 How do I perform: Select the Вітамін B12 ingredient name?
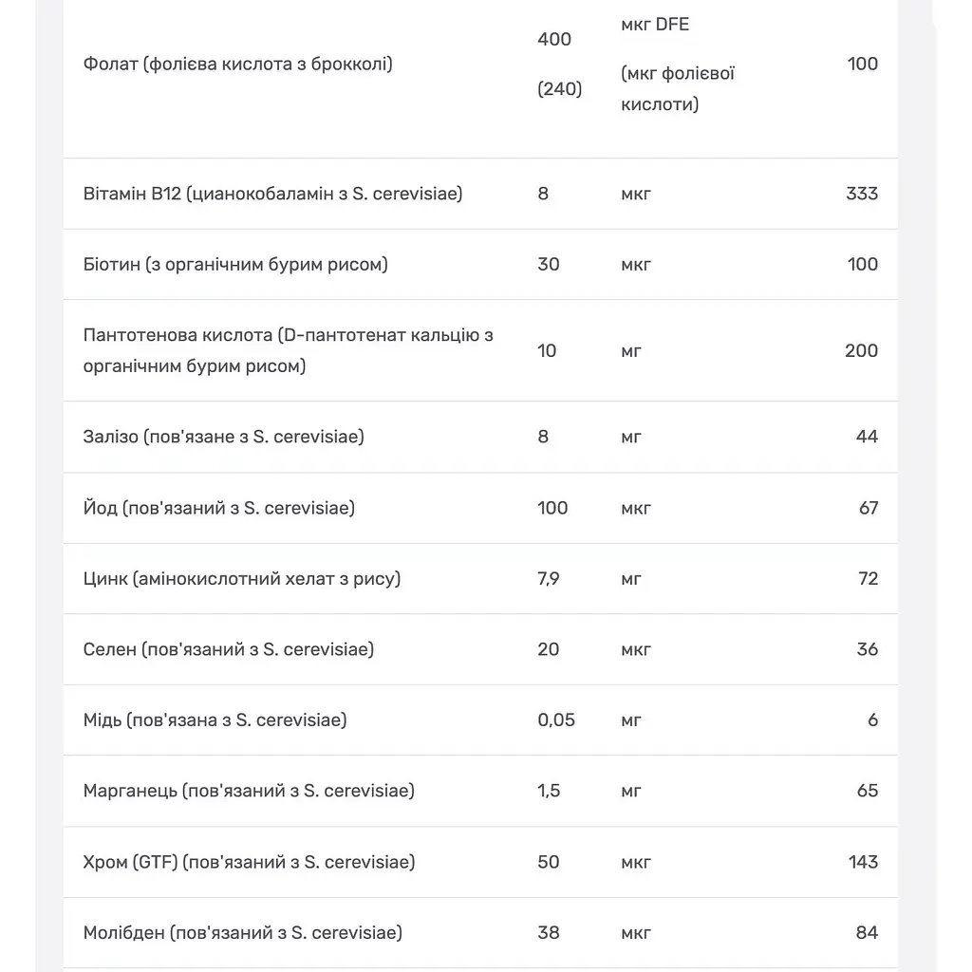272,194
